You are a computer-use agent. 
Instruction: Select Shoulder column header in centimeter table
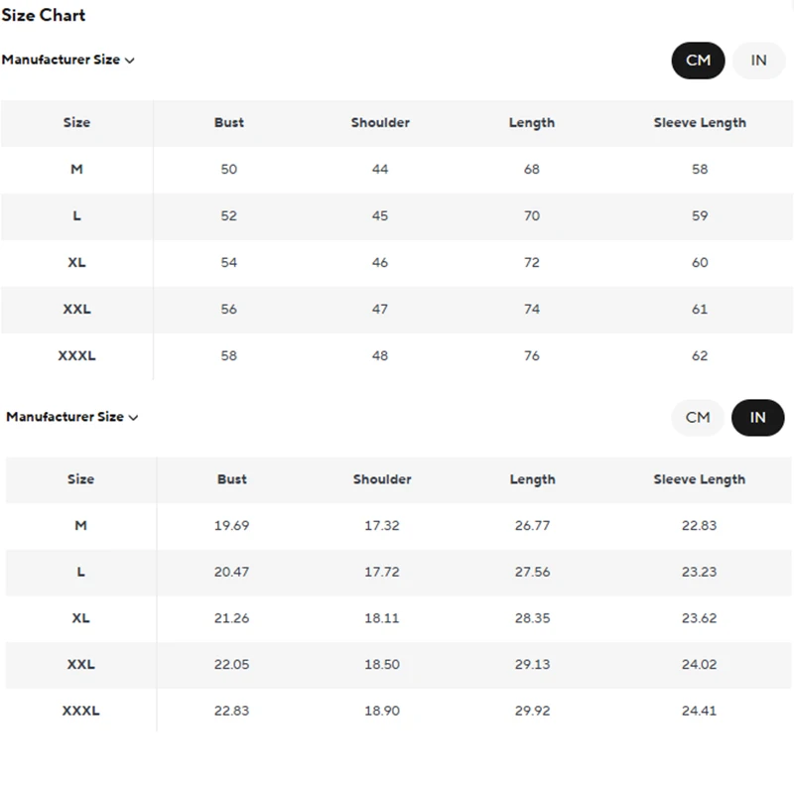pyautogui.click(x=380, y=123)
